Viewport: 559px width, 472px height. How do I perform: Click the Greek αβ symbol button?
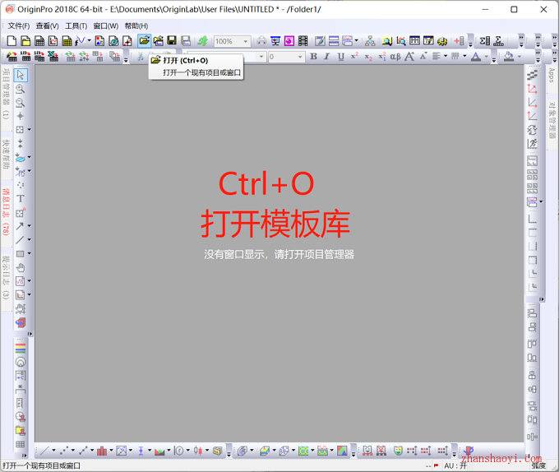(x=395, y=56)
